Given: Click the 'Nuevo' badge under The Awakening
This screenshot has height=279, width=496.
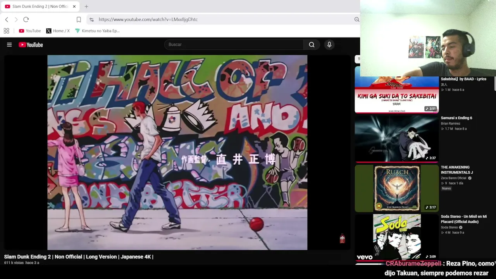Looking at the screenshot, I should pyautogui.click(x=446, y=188).
